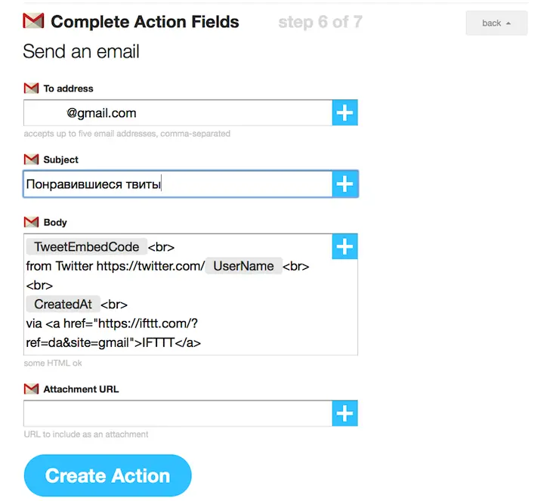The image size is (544, 501).
Task: Click the step 6 of 7 indicator
Action: coord(320,22)
